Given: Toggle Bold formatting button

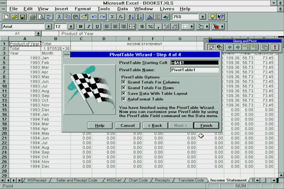Looking at the screenshot, I should 81,27.
